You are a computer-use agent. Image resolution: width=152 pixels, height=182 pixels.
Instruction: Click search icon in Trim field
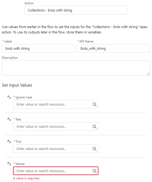[95, 149]
